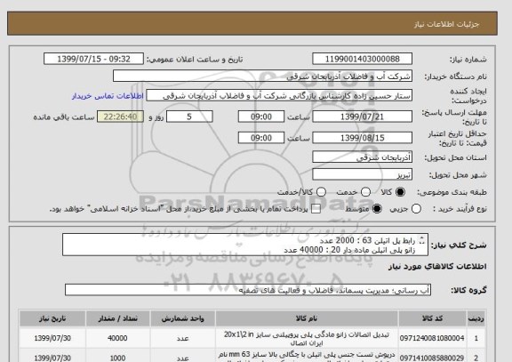Click the عدد unit cell in row 1
Viewport: 512px width, 362px height.
click(182, 339)
